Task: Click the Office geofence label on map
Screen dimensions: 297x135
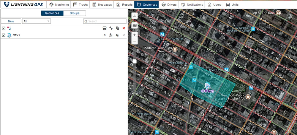Action: pos(208,91)
